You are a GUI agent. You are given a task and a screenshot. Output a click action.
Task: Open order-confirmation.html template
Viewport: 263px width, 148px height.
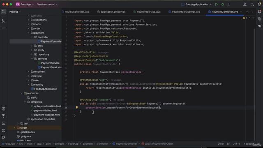tap(48, 106)
